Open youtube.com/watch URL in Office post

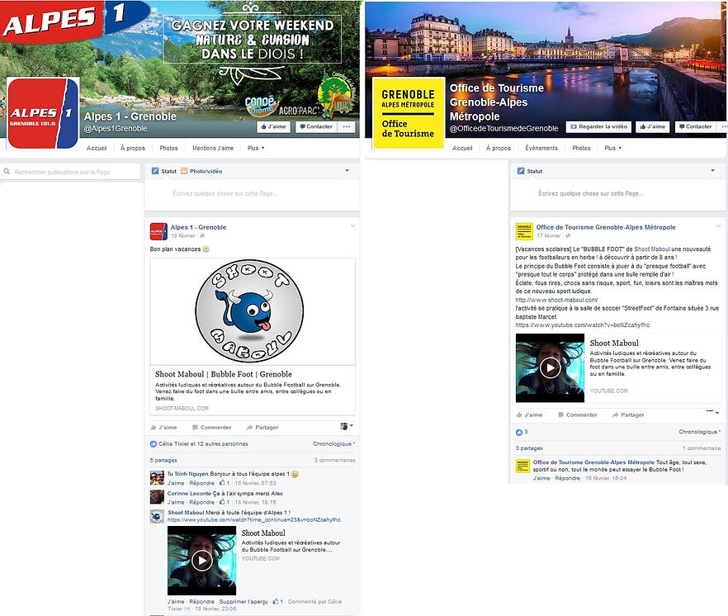[x=583, y=325]
